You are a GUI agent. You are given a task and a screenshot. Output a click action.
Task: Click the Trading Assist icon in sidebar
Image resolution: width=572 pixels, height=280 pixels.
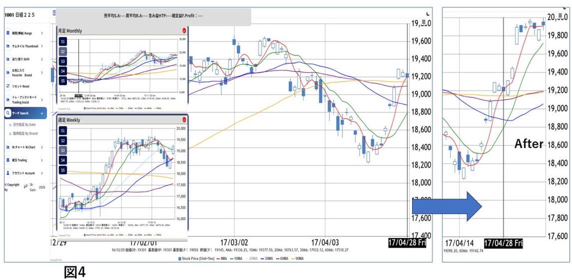click(8, 99)
